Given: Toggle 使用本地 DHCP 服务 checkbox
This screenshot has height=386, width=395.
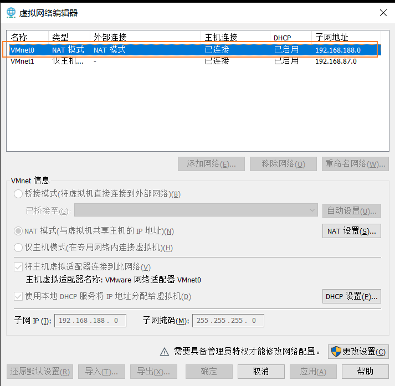Looking at the screenshot, I should pyautogui.click(x=18, y=296).
